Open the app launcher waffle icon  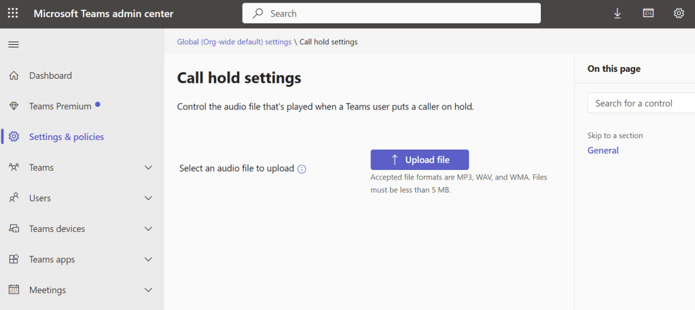[x=13, y=14]
